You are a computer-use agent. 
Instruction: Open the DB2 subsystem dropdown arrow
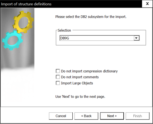pyautogui.click(x=136, y=38)
